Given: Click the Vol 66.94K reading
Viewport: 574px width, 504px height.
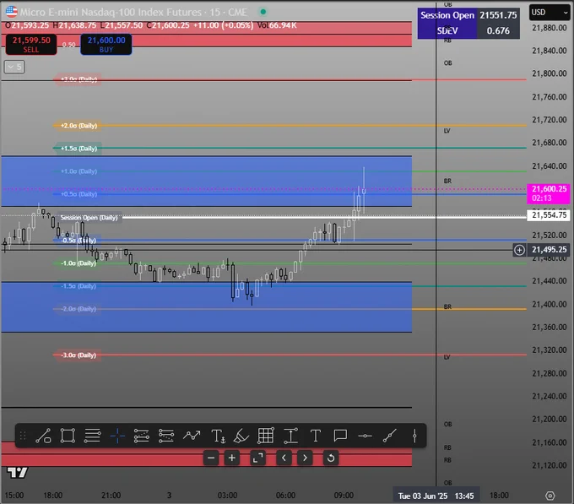Looking at the screenshot, I should tap(277, 25).
